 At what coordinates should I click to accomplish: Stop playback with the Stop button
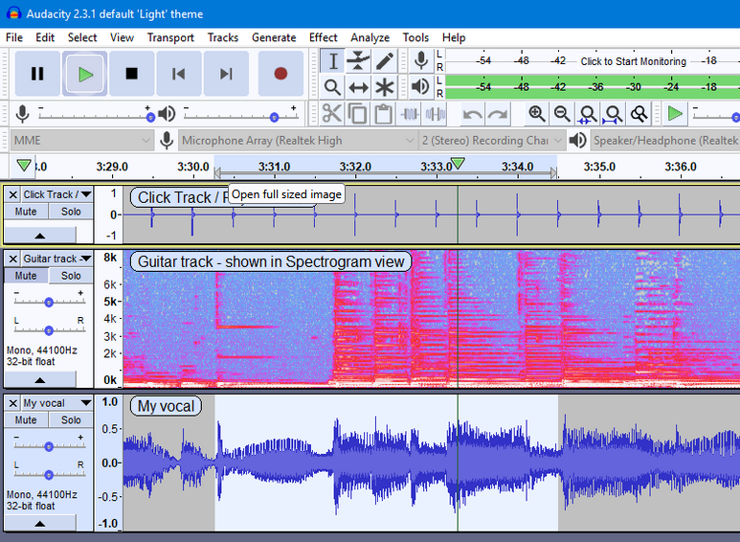(132, 74)
